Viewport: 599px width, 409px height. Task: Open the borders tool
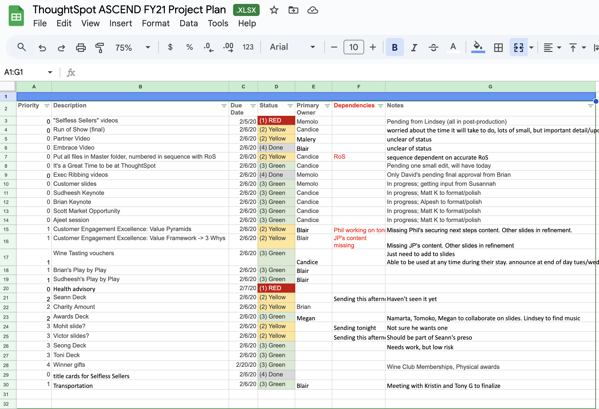click(x=498, y=47)
